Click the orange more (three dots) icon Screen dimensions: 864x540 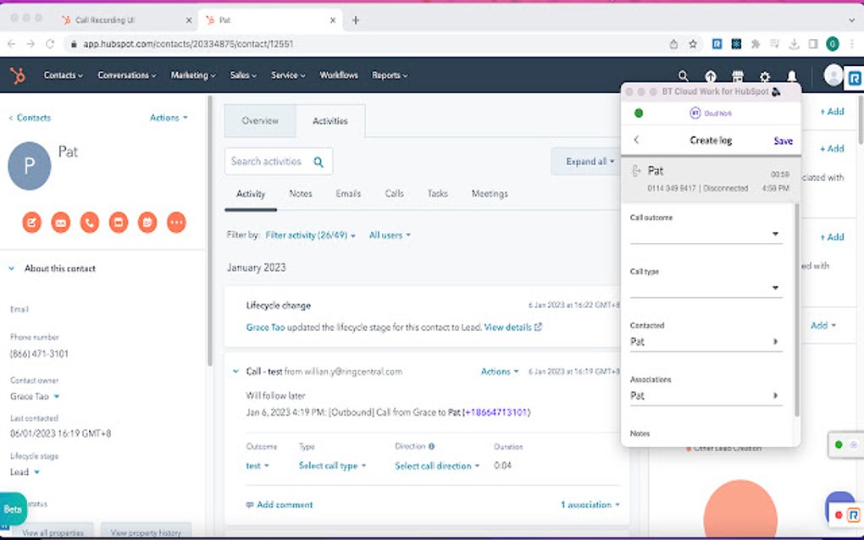176,223
